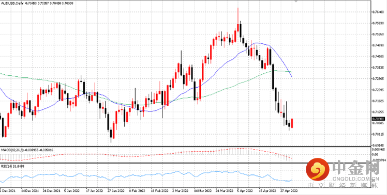Click the last red candlestick on the chart
The height and width of the screenshot is (195, 387).
[292, 123]
